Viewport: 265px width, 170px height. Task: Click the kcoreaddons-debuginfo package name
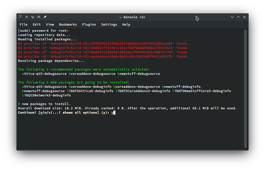90,87
